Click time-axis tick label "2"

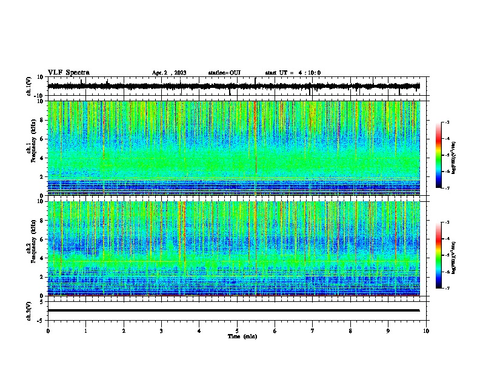click(124, 331)
